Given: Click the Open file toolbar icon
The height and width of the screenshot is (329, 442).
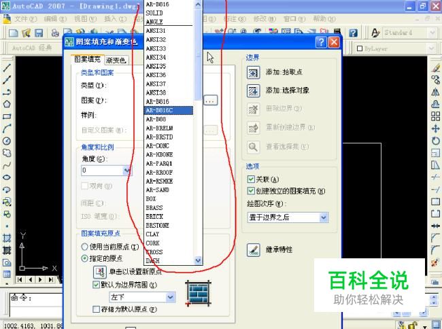Looking at the screenshot, I should tap(27, 33).
